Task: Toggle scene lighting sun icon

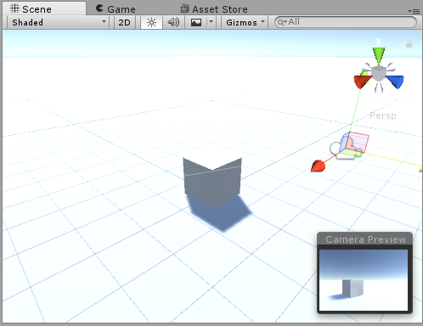Action: [x=151, y=22]
